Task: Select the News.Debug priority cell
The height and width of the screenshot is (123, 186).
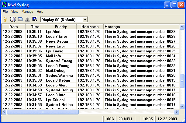Action: click(x=61, y=41)
